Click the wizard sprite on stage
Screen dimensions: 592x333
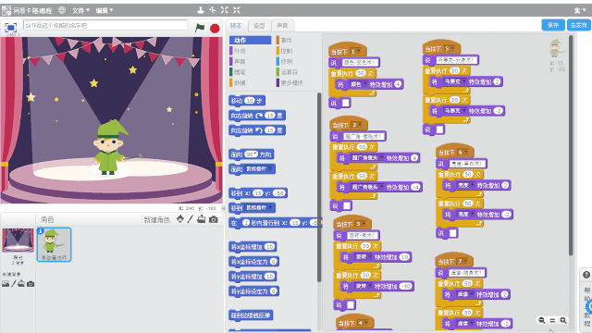pos(110,148)
